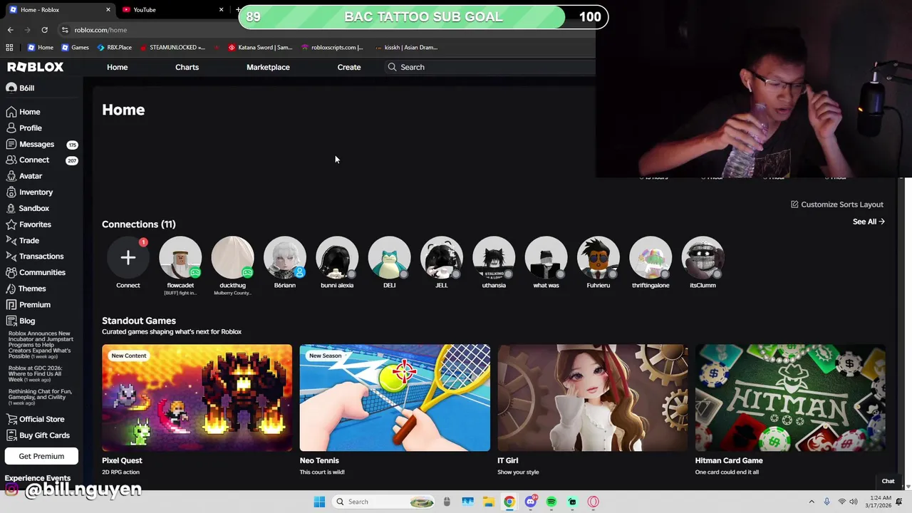Go to Home in the top navigation
This screenshot has height=513, width=912.
[118, 67]
